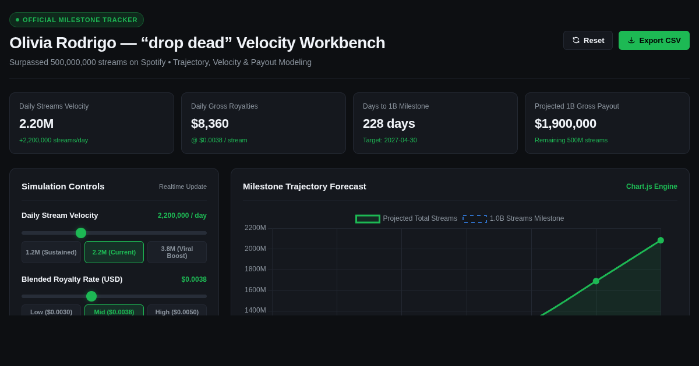Click the Daily Stream Velocity slider handle
Image resolution: width=699 pixels, height=366 pixels.
[x=81, y=233]
